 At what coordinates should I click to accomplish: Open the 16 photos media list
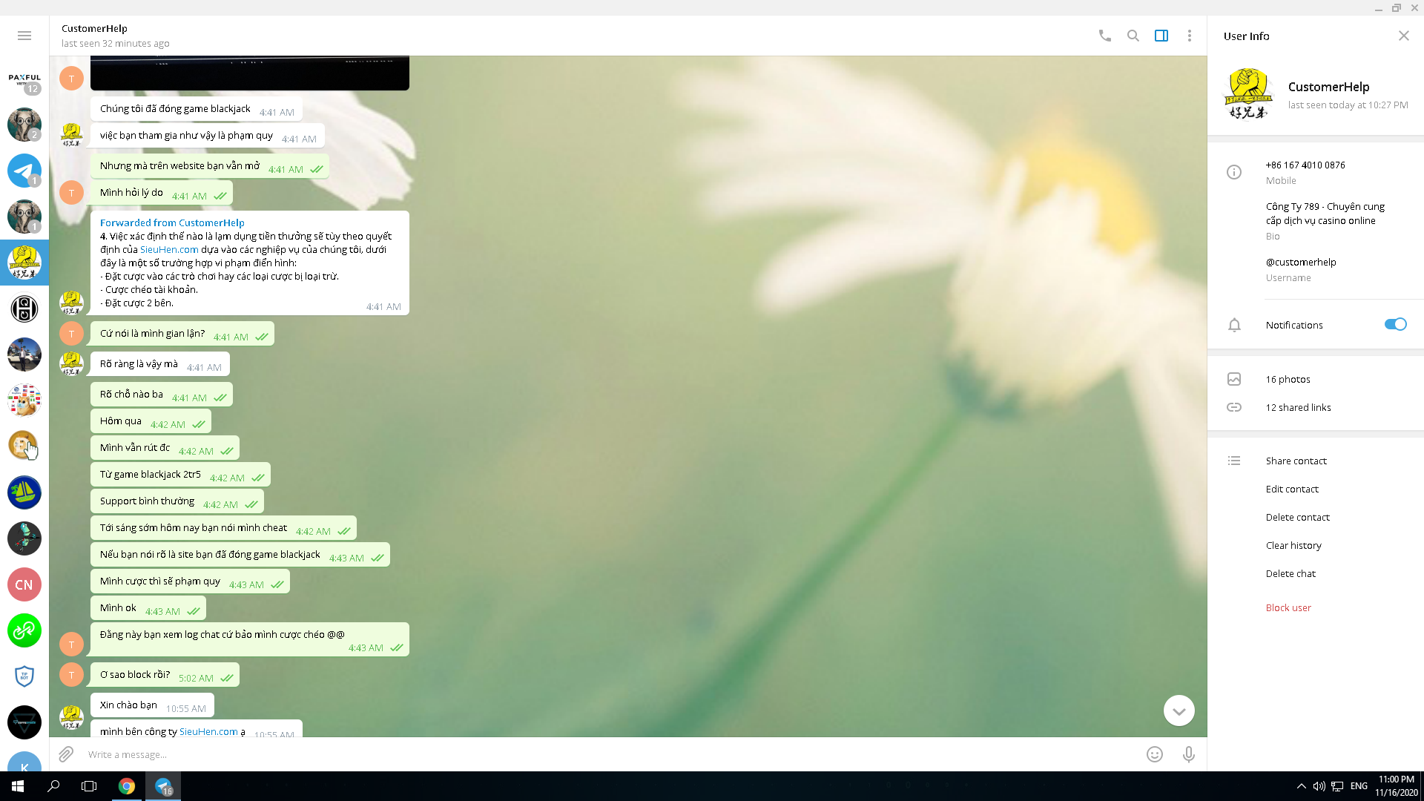tap(1288, 379)
